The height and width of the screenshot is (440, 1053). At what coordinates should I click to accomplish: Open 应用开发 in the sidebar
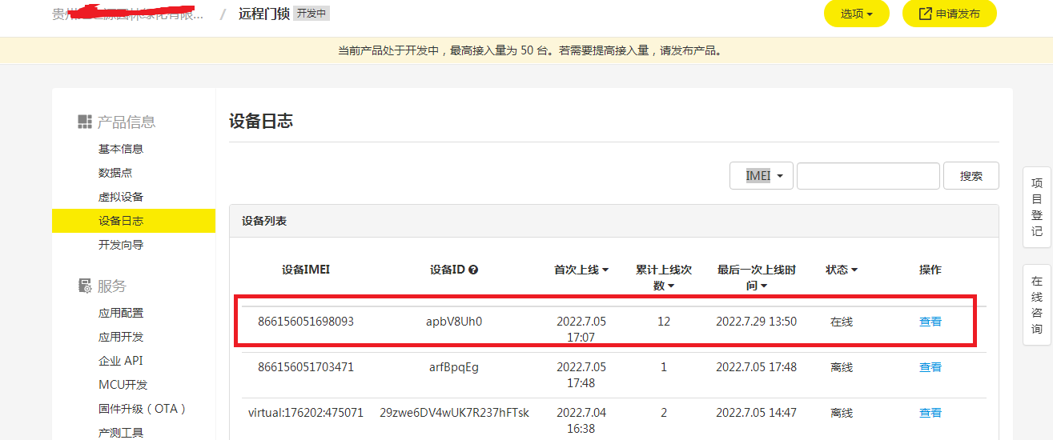coord(121,337)
